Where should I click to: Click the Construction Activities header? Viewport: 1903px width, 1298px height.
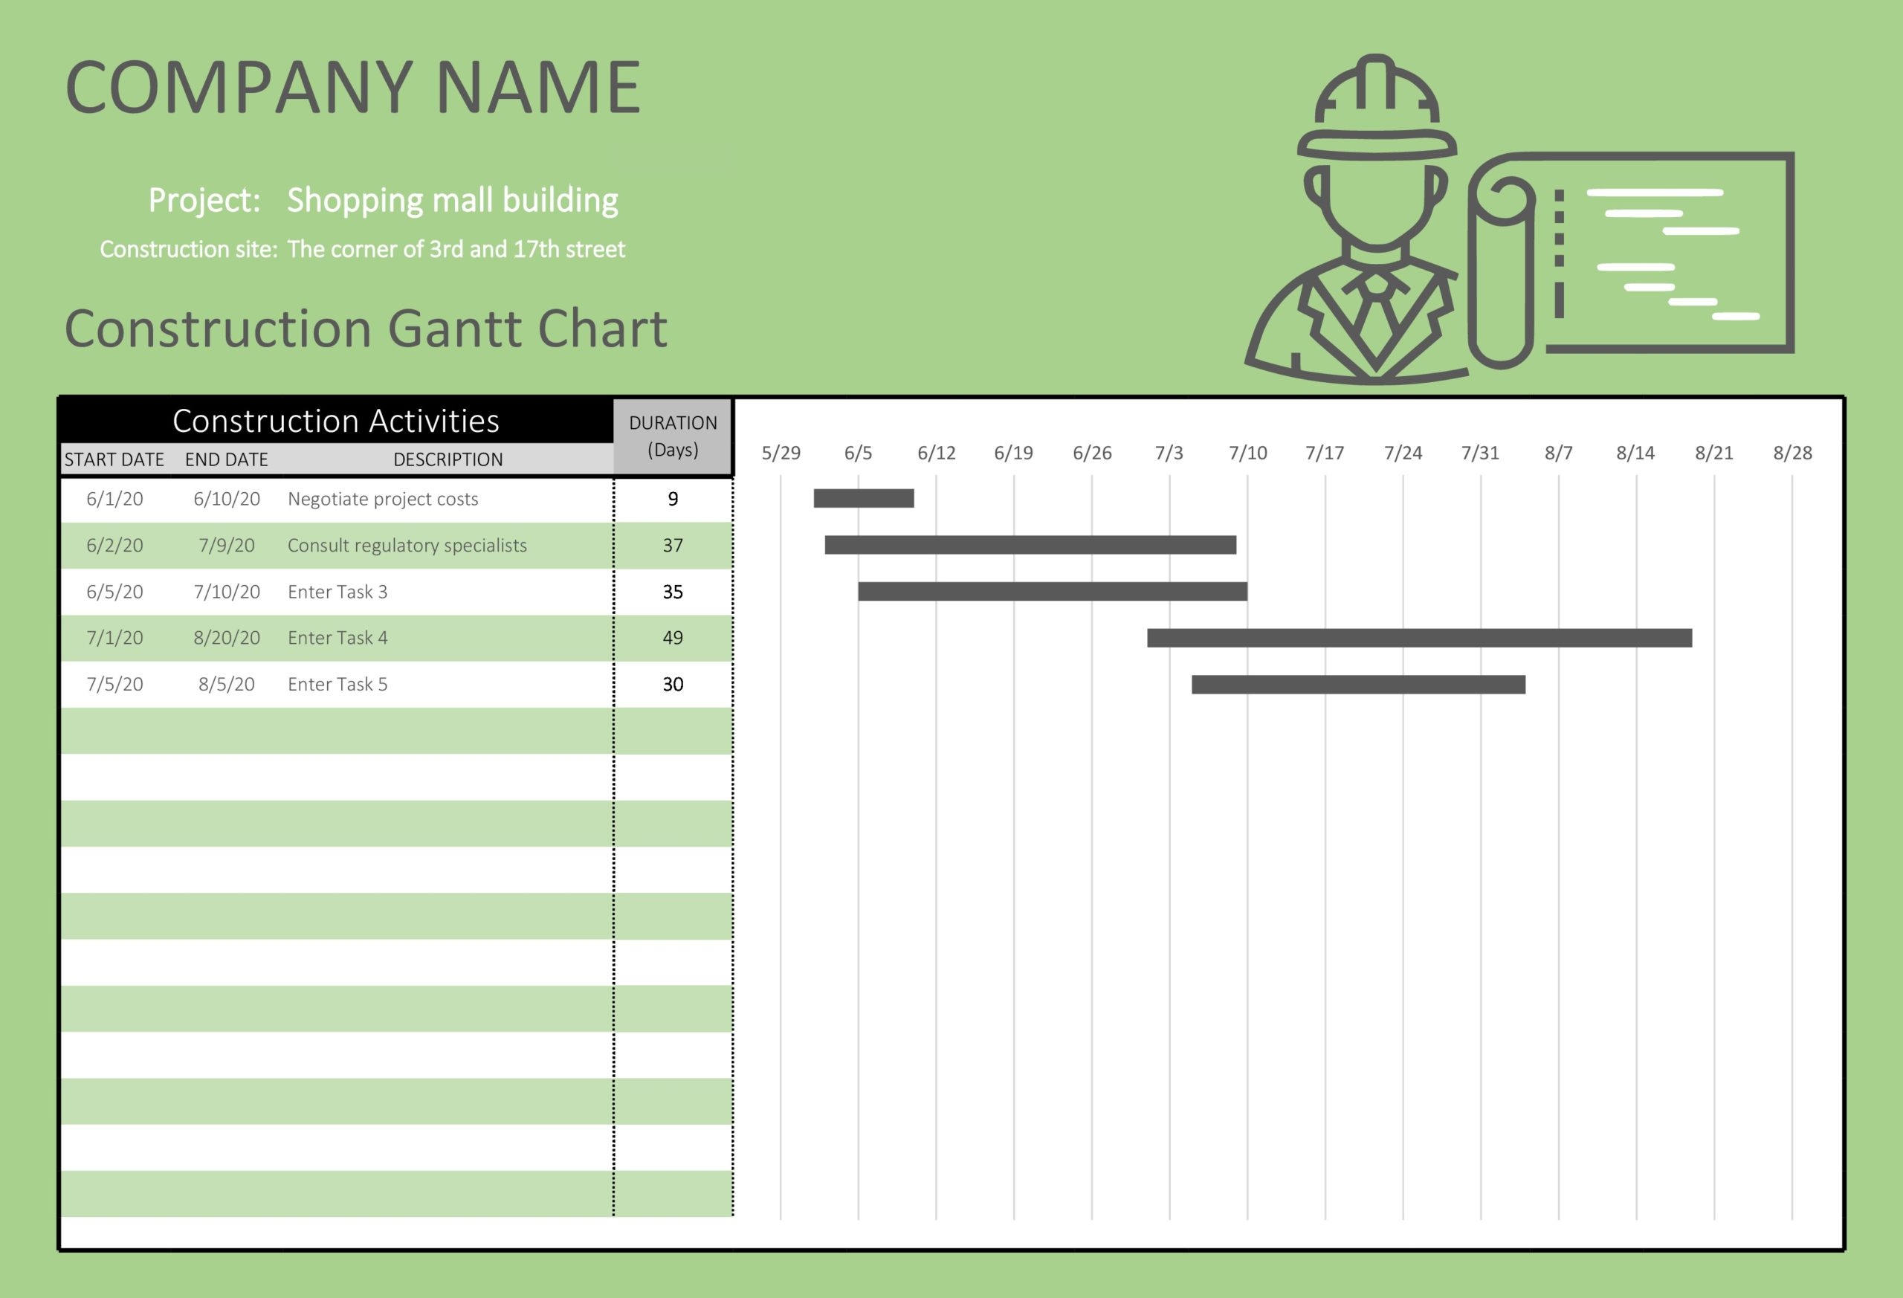coord(336,422)
